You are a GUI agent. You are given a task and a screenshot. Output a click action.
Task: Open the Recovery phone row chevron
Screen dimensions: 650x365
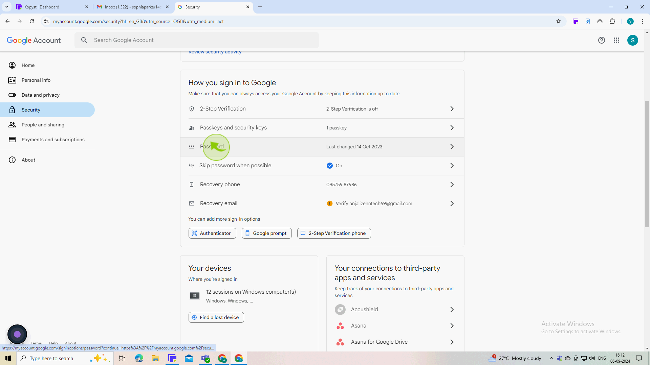coord(452,185)
